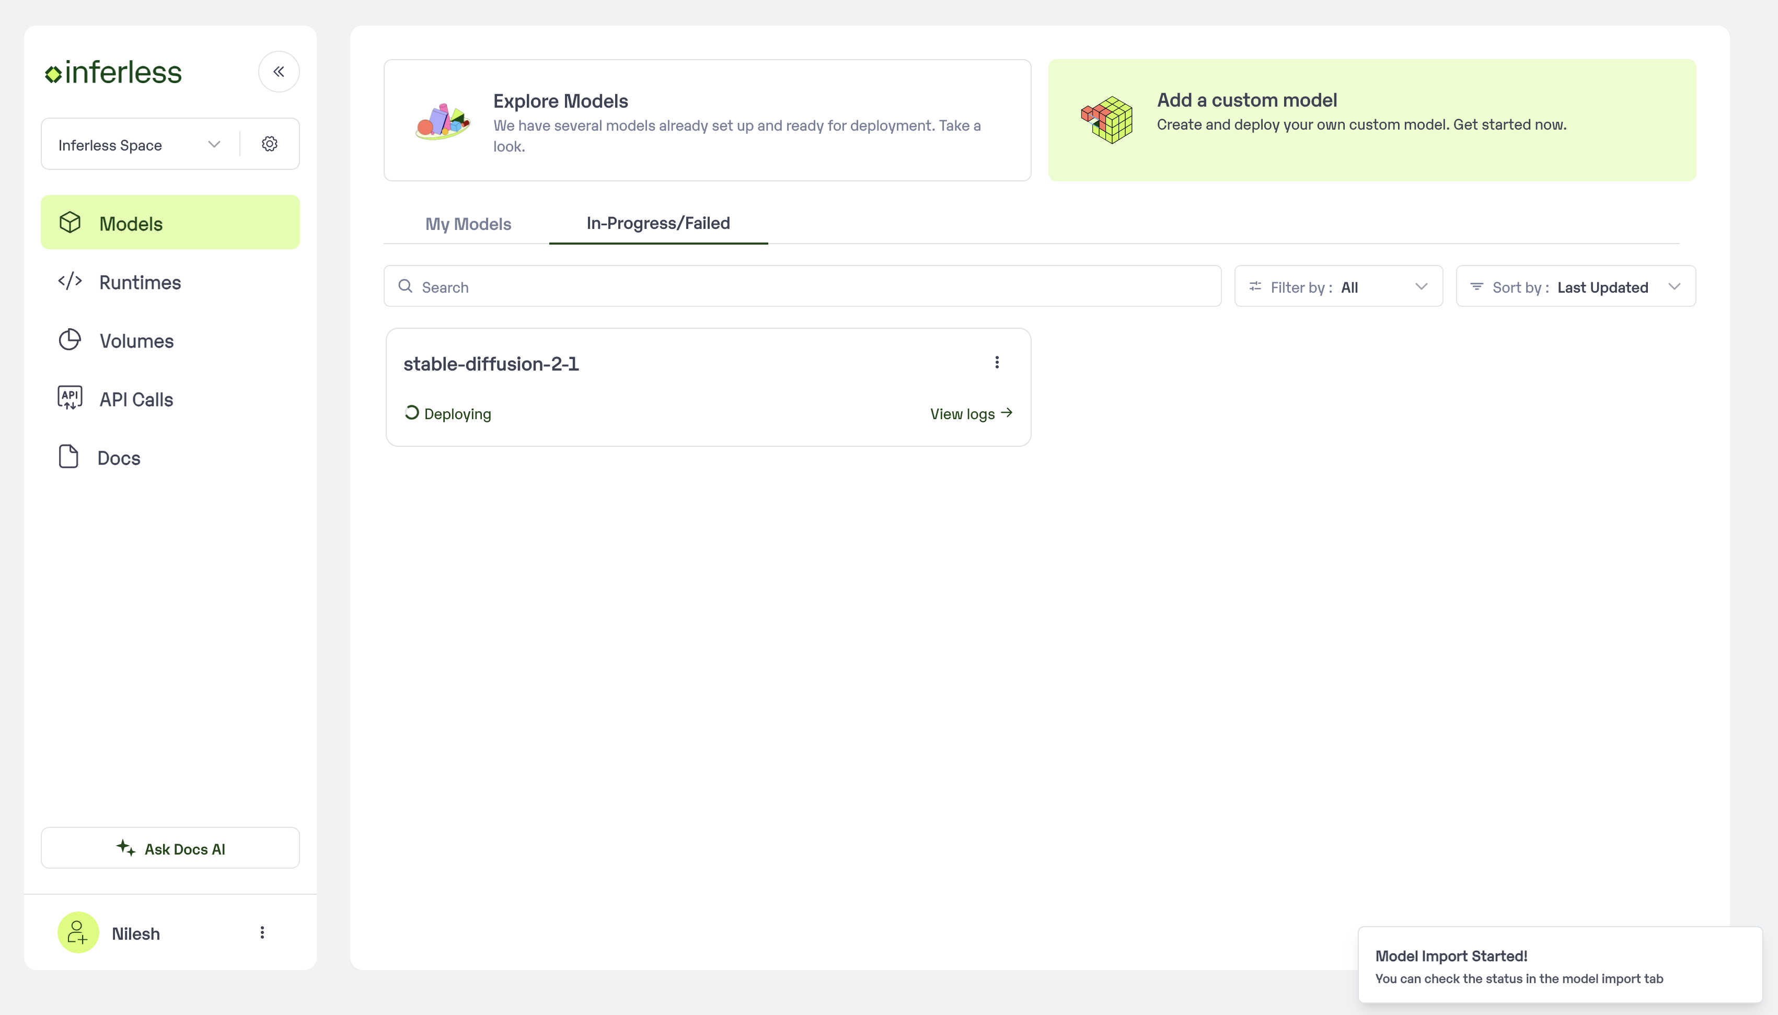
Task: Click the Nilesh profile avatar
Action: click(x=77, y=933)
